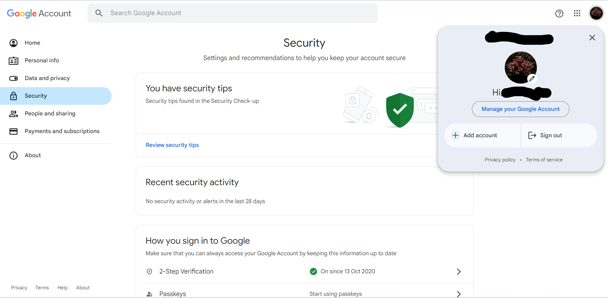
Task: Click 'On since 13 Oct 2020' status
Action: coord(348,271)
